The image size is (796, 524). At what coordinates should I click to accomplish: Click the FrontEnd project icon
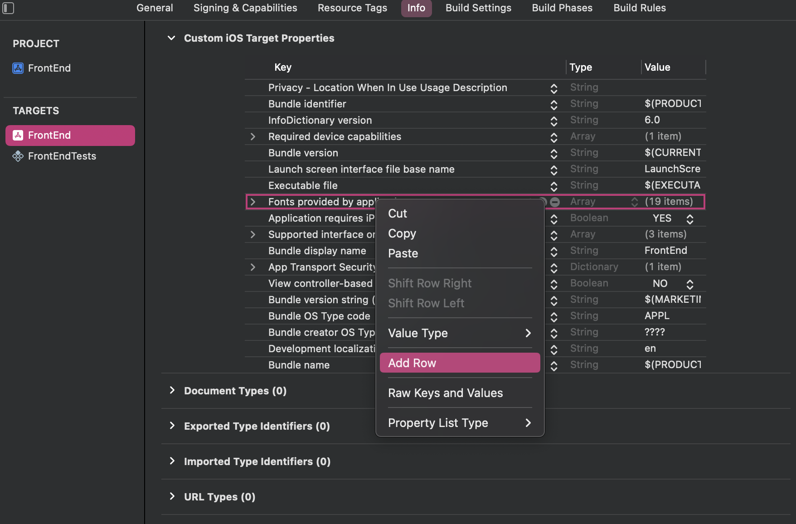click(18, 68)
